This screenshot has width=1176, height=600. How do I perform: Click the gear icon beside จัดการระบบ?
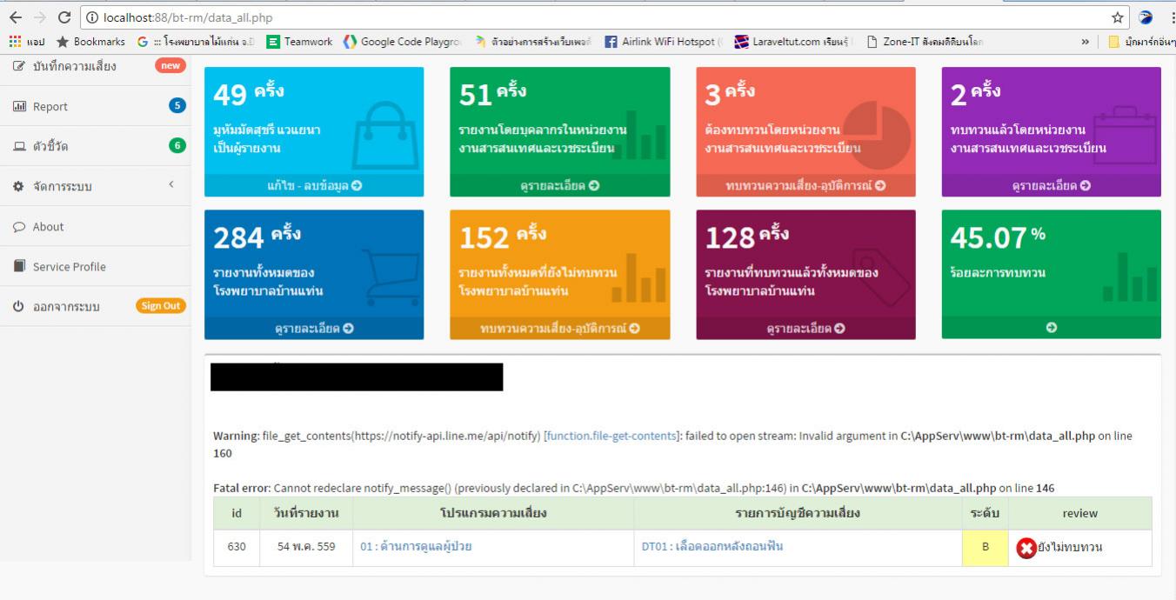(19, 186)
